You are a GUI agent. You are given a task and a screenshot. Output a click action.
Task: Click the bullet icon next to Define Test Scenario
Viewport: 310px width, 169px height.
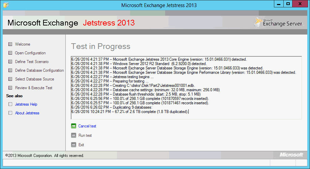[x=10, y=62]
